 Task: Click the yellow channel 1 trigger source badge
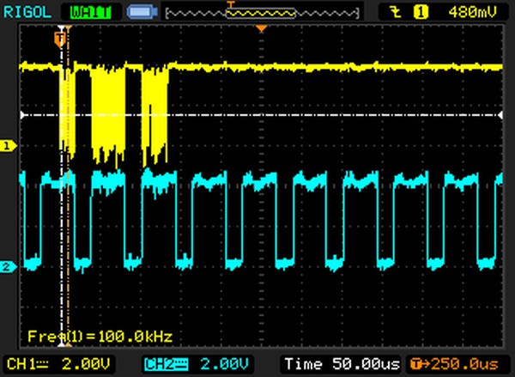pyautogui.click(x=421, y=12)
